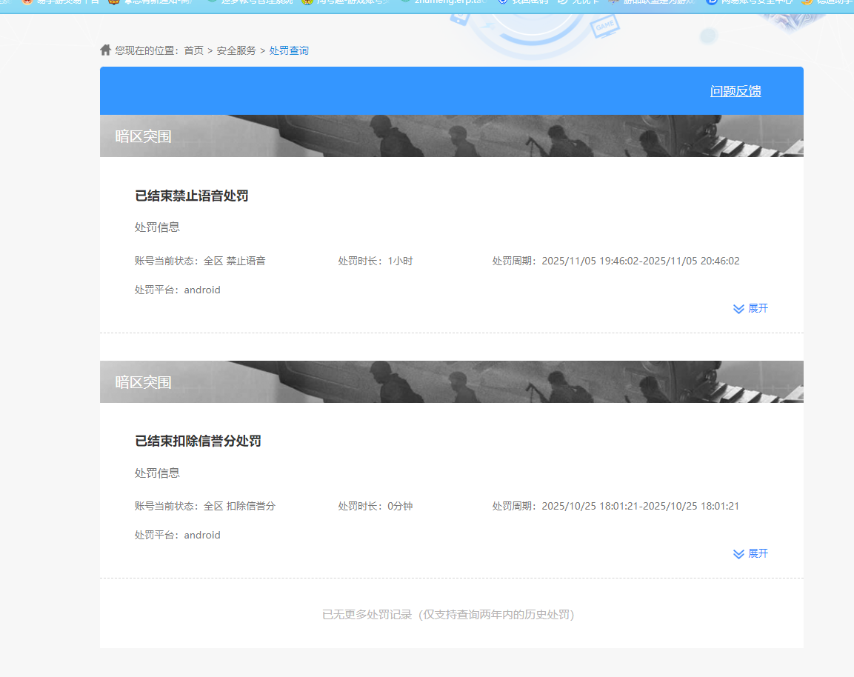
Task: Click 处罚平台 android in 扣除信誉分 record
Action: (x=178, y=535)
